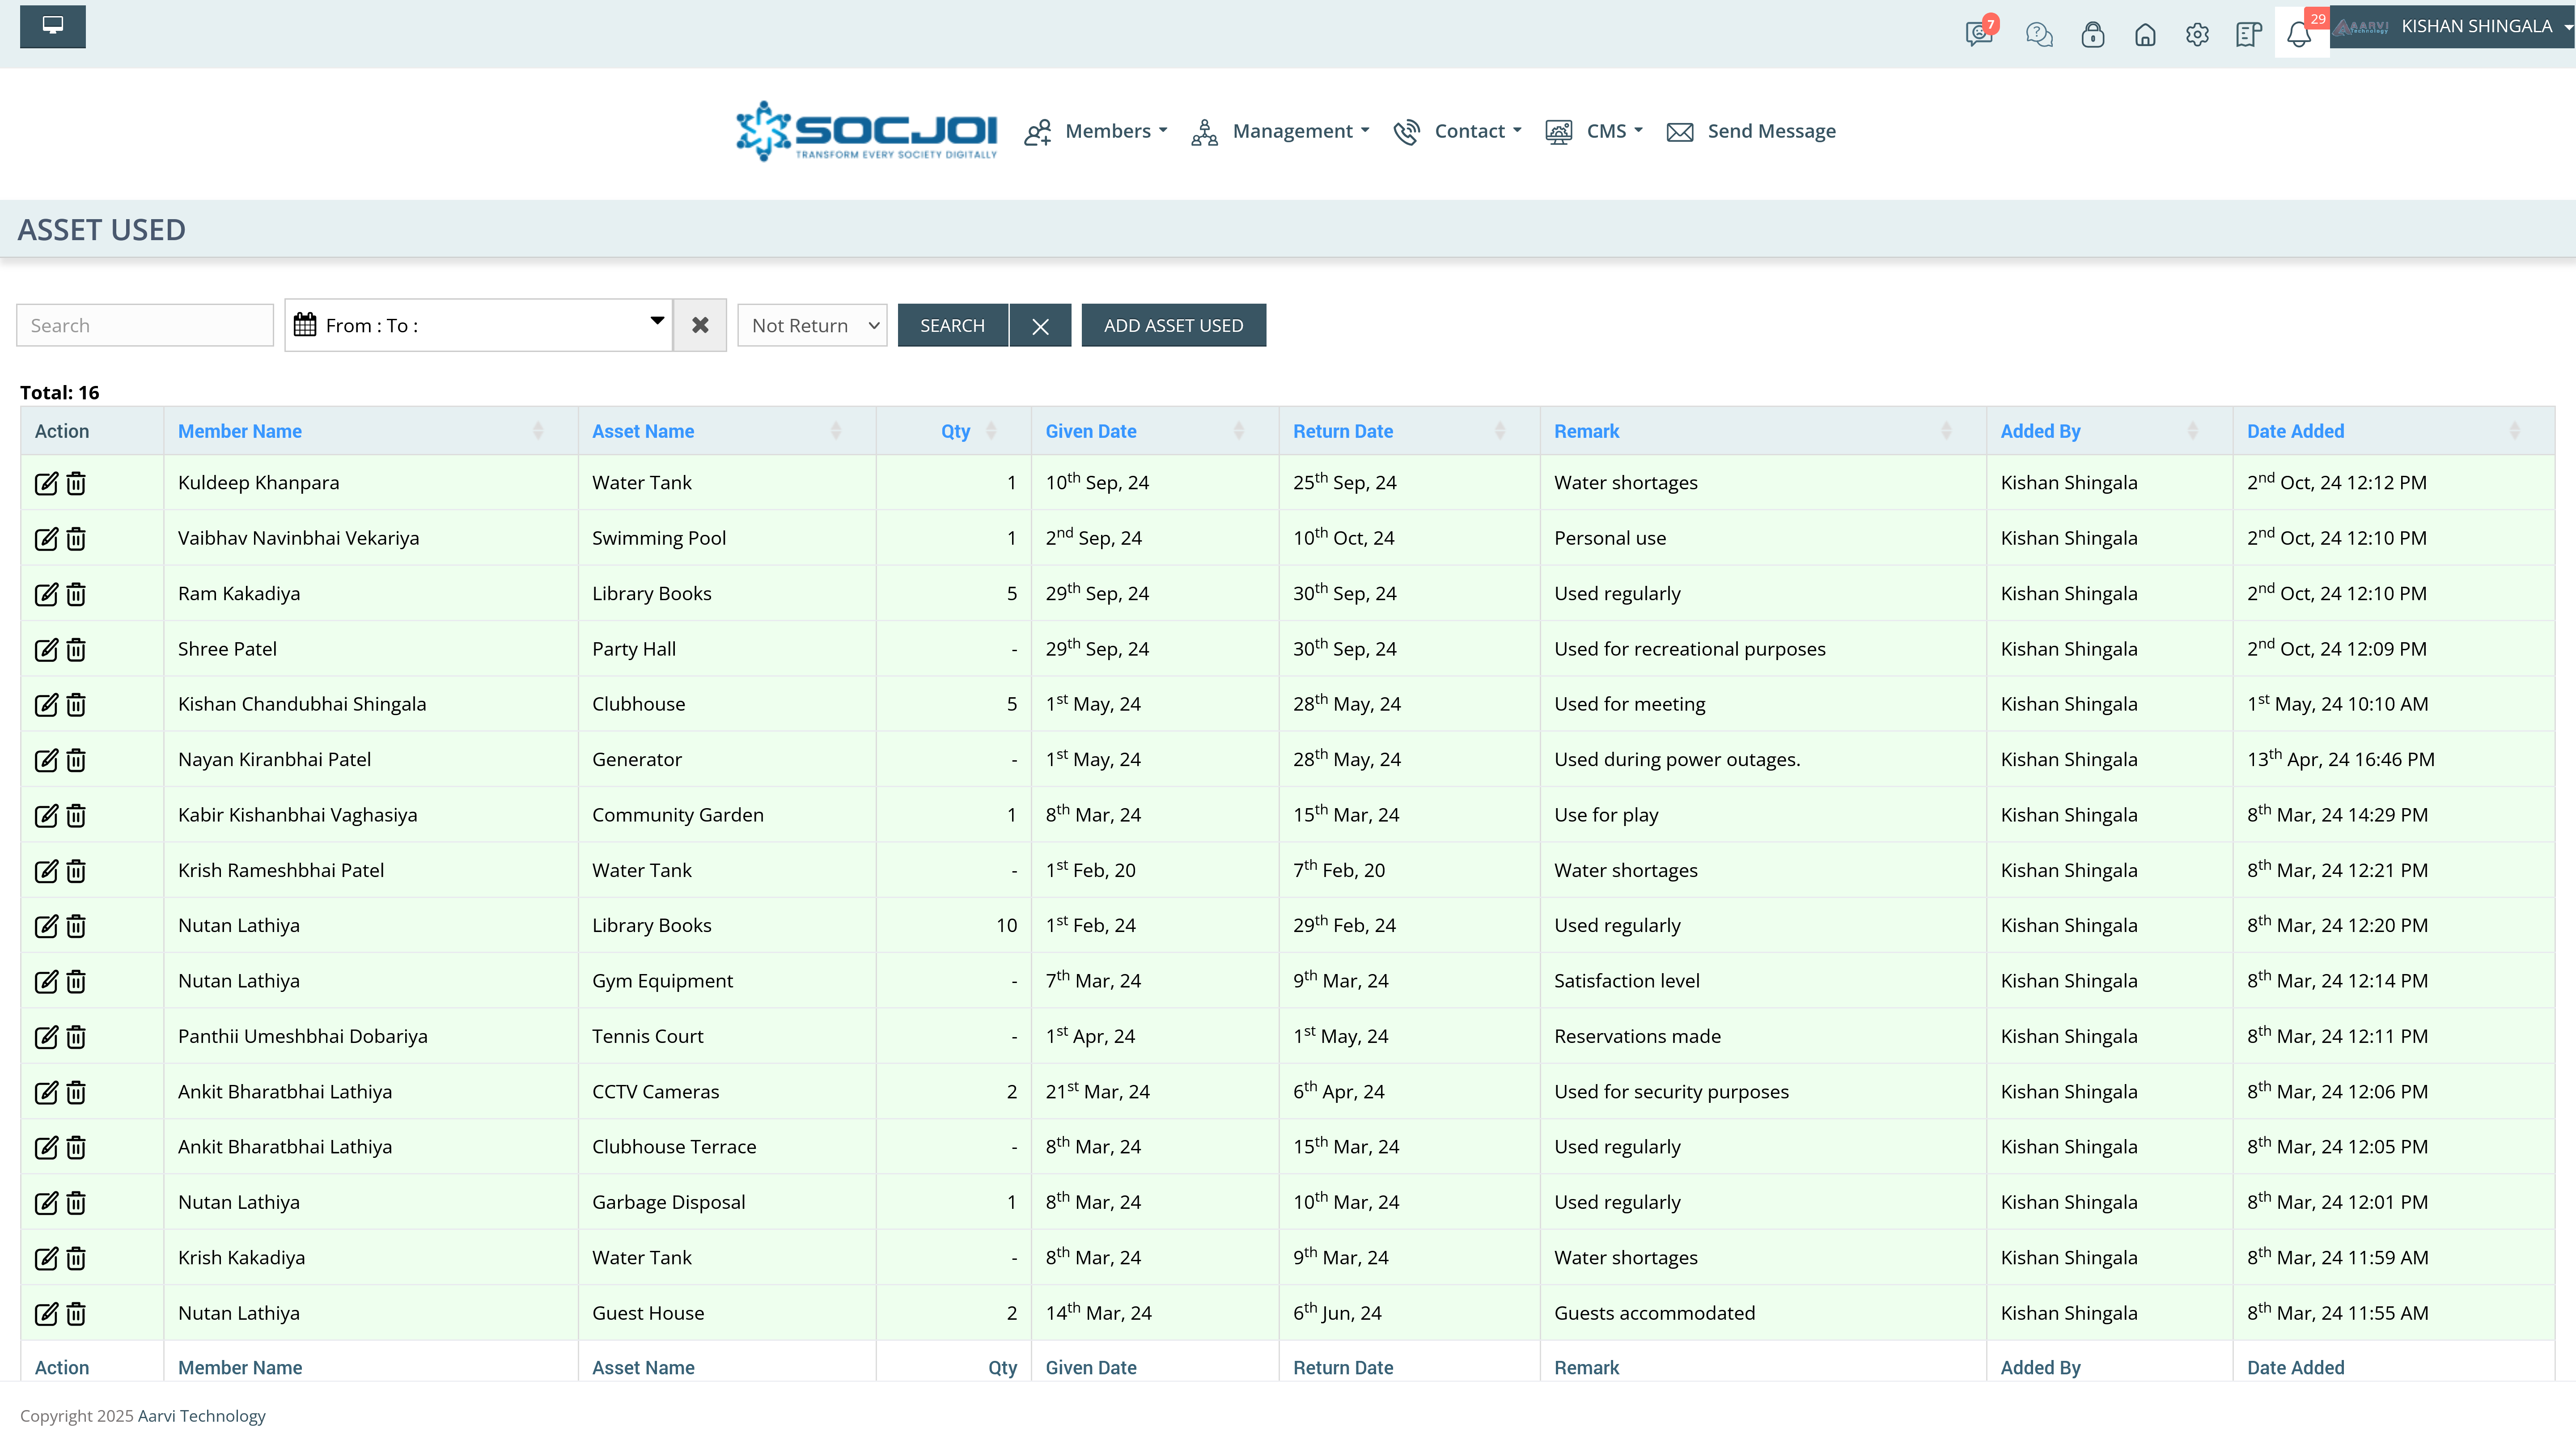Open the Members menu

pyautogui.click(x=1096, y=131)
